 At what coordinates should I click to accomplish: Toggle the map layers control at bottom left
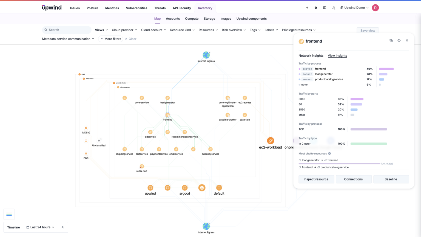(9, 214)
